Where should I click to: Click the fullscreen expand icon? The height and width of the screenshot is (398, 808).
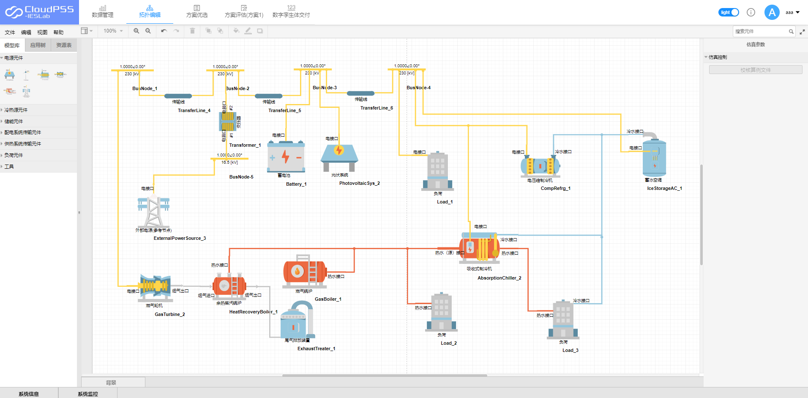(x=802, y=32)
